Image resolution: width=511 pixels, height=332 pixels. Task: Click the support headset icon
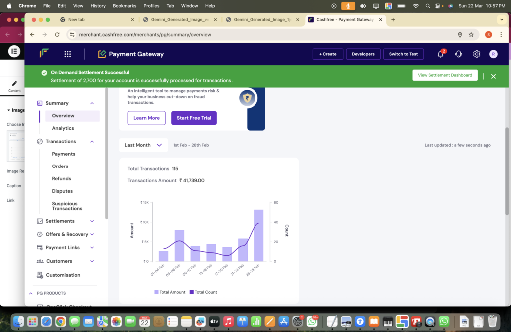tap(458, 54)
